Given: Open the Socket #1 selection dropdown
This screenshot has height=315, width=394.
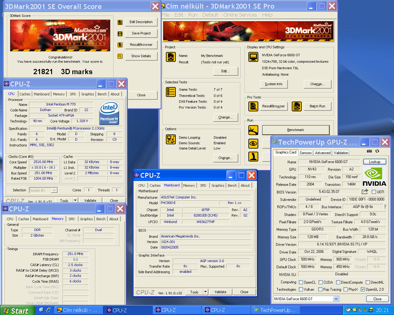Looking at the screenshot, I should (54, 190).
